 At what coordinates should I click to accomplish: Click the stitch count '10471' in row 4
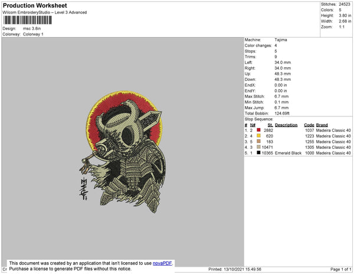tap(267, 147)
